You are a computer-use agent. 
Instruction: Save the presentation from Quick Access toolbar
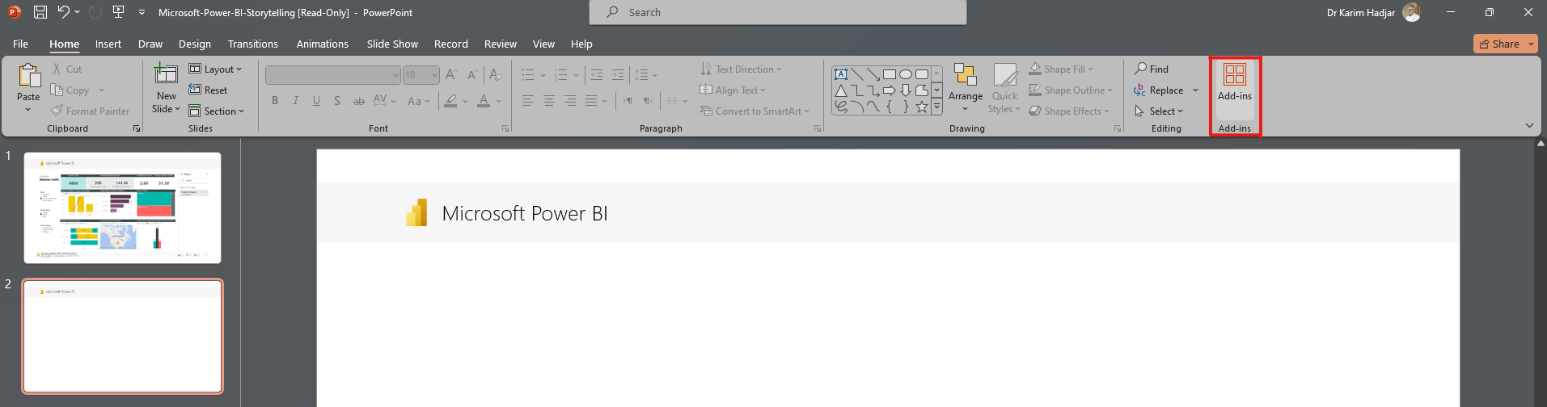pos(40,12)
